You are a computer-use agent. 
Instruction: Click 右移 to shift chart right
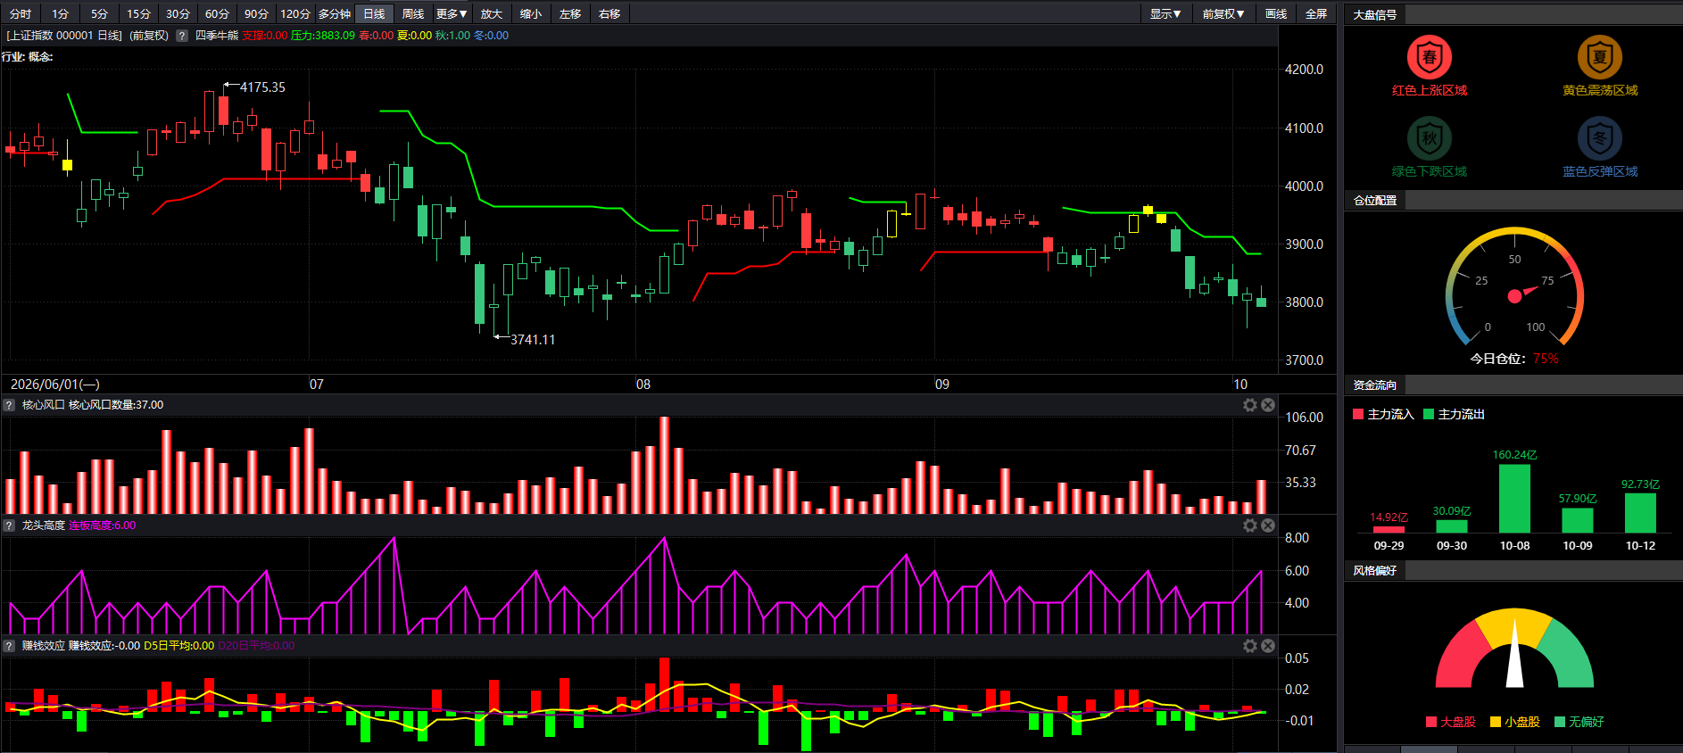coord(609,14)
